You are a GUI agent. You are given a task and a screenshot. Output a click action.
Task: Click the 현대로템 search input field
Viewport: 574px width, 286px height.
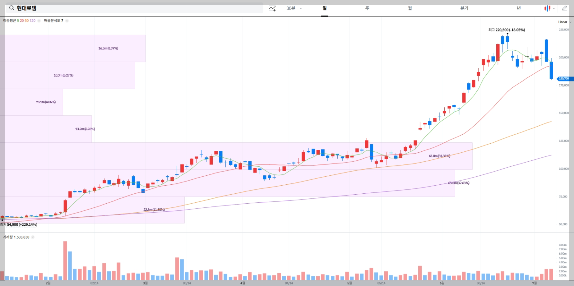tap(135, 8)
